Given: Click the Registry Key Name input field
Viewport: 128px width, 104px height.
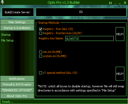Looking at the screenshot, I should pyautogui.click(x=89, y=39).
